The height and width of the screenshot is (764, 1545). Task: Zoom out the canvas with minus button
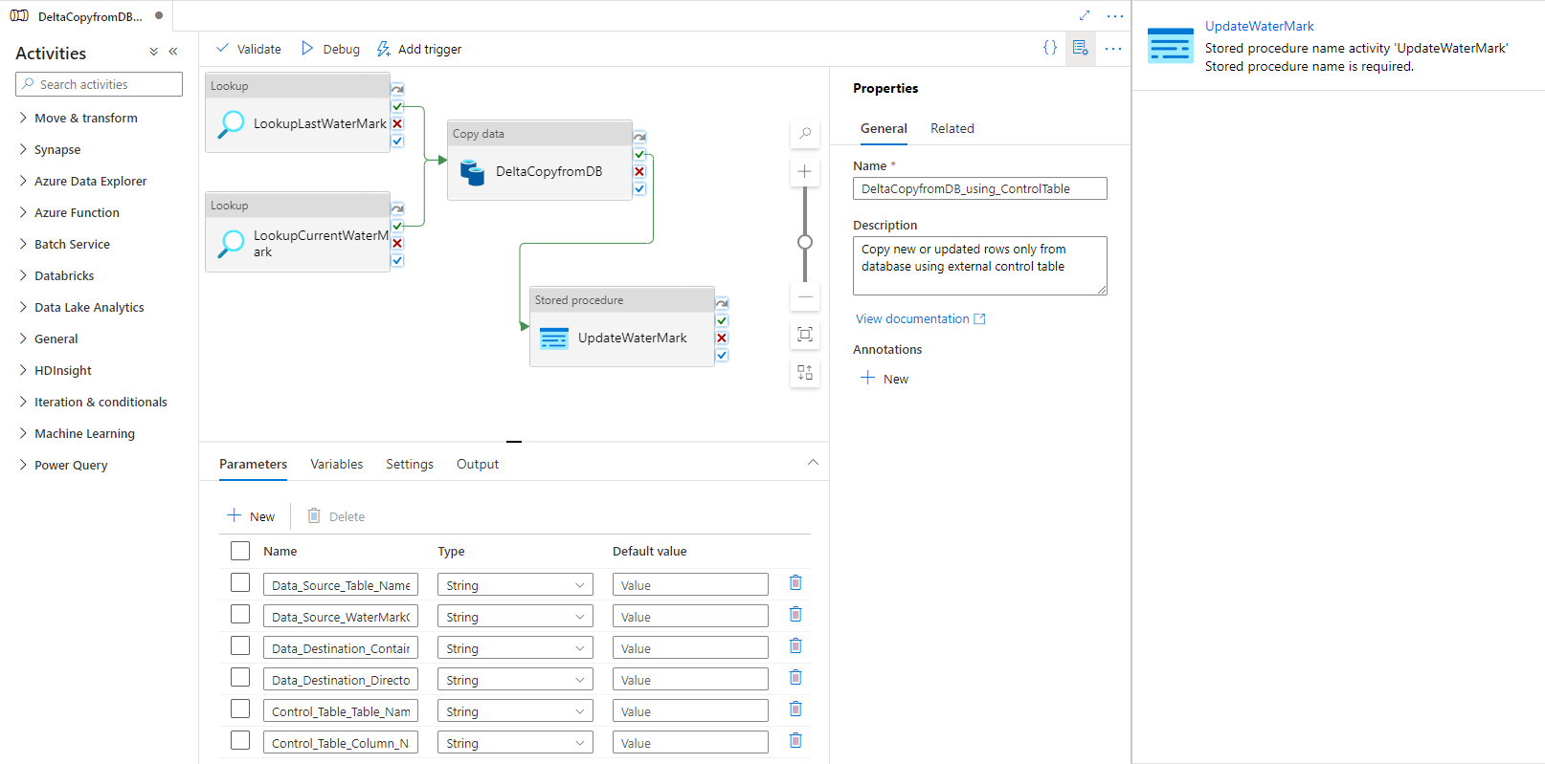pos(805,296)
